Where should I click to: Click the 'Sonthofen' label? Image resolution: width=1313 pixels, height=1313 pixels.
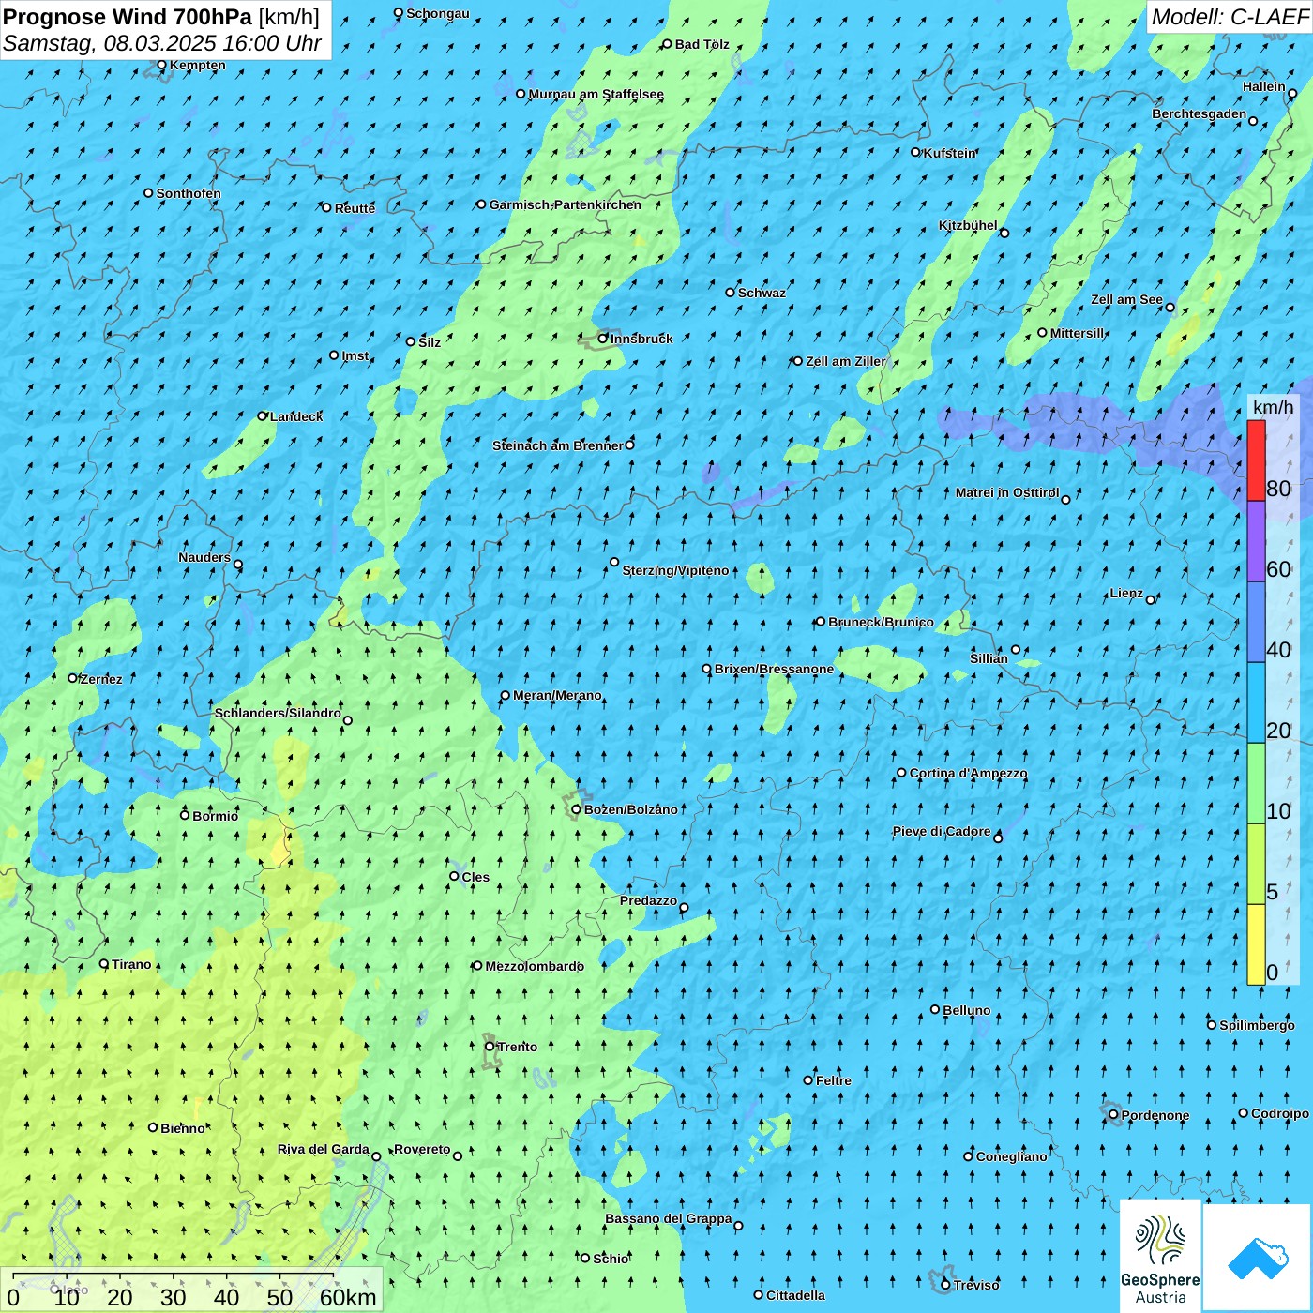pos(189,193)
